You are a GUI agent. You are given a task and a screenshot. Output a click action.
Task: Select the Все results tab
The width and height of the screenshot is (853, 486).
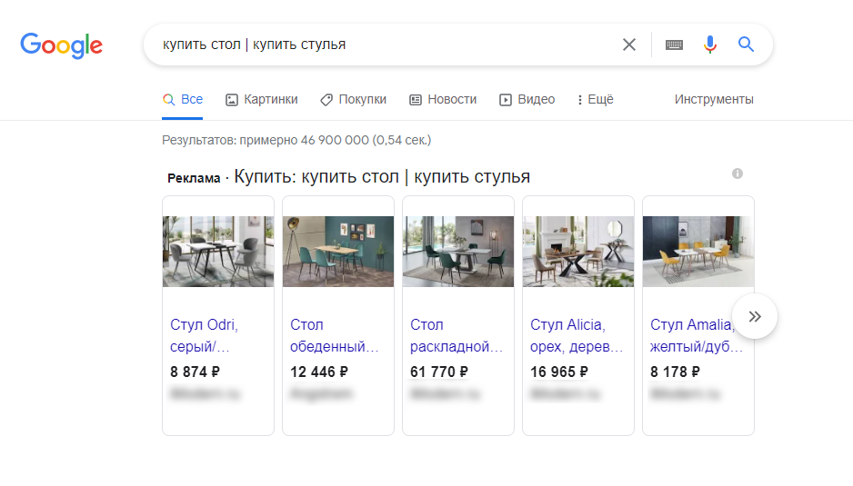coord(182,100)
